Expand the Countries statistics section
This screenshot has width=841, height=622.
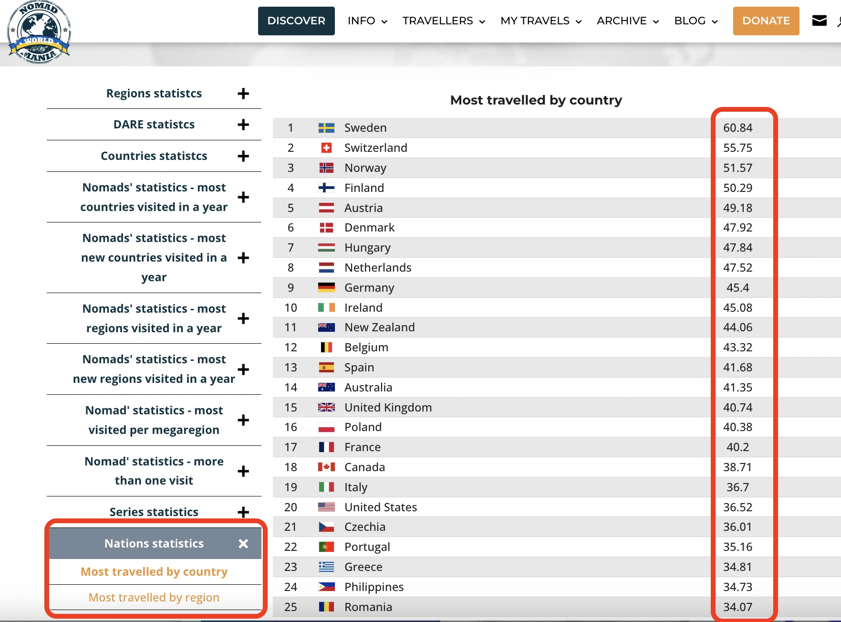(x=243, y=156)
